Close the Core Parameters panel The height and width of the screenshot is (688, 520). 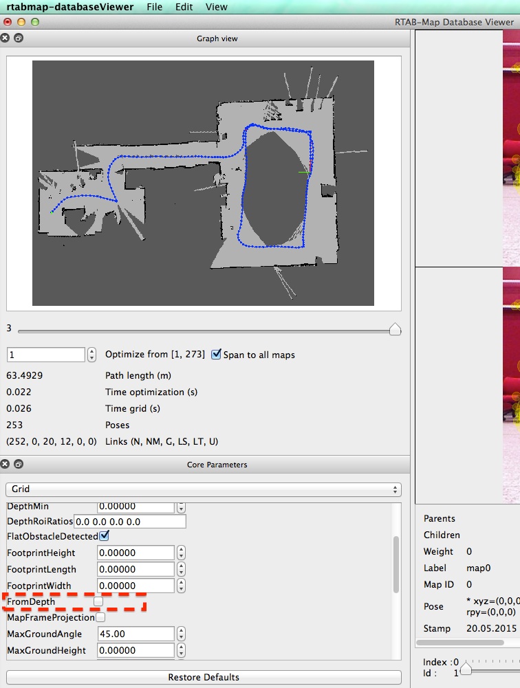[6, 465]
